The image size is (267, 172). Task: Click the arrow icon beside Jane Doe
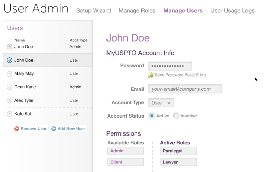pos(9,47)
